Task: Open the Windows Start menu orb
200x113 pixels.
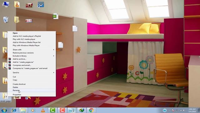Action: (x=4, y=110)
